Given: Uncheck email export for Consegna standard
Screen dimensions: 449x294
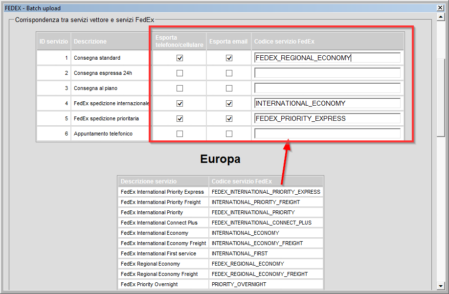Looking at the screenshot, I should point(229,58).
